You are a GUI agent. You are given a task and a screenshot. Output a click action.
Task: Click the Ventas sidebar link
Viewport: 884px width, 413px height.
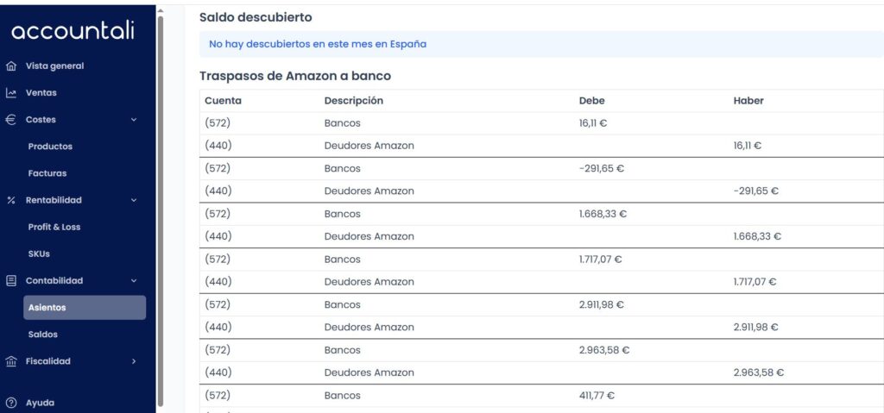41,93
